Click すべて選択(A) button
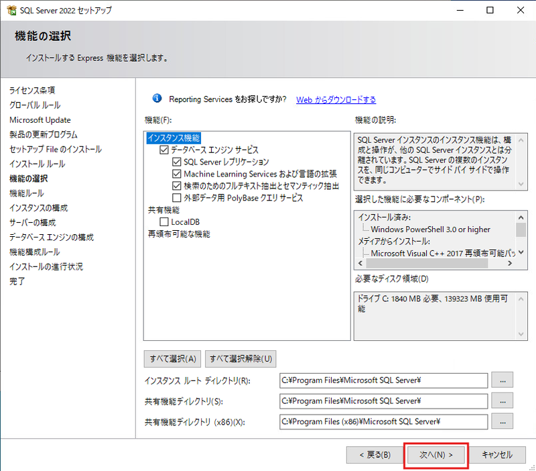 coord(173,359)
